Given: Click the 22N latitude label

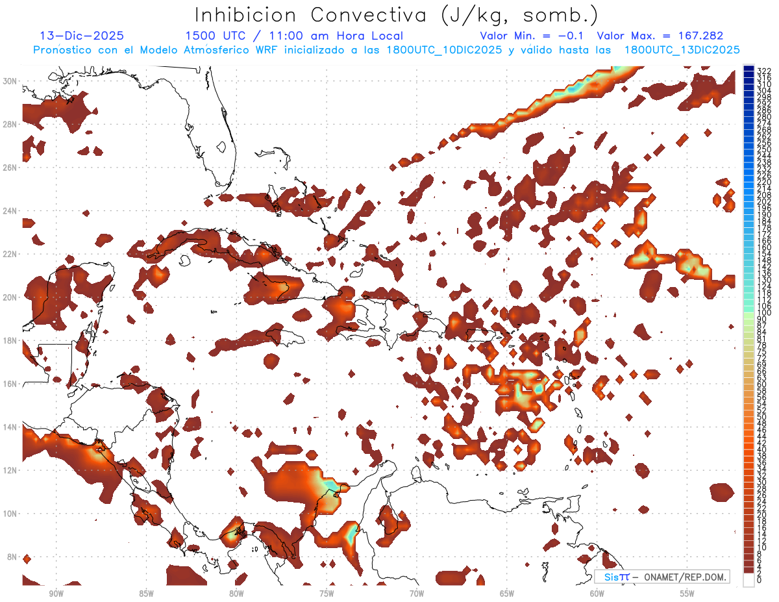Looking at the screenshot, I should tap(10, 254).
